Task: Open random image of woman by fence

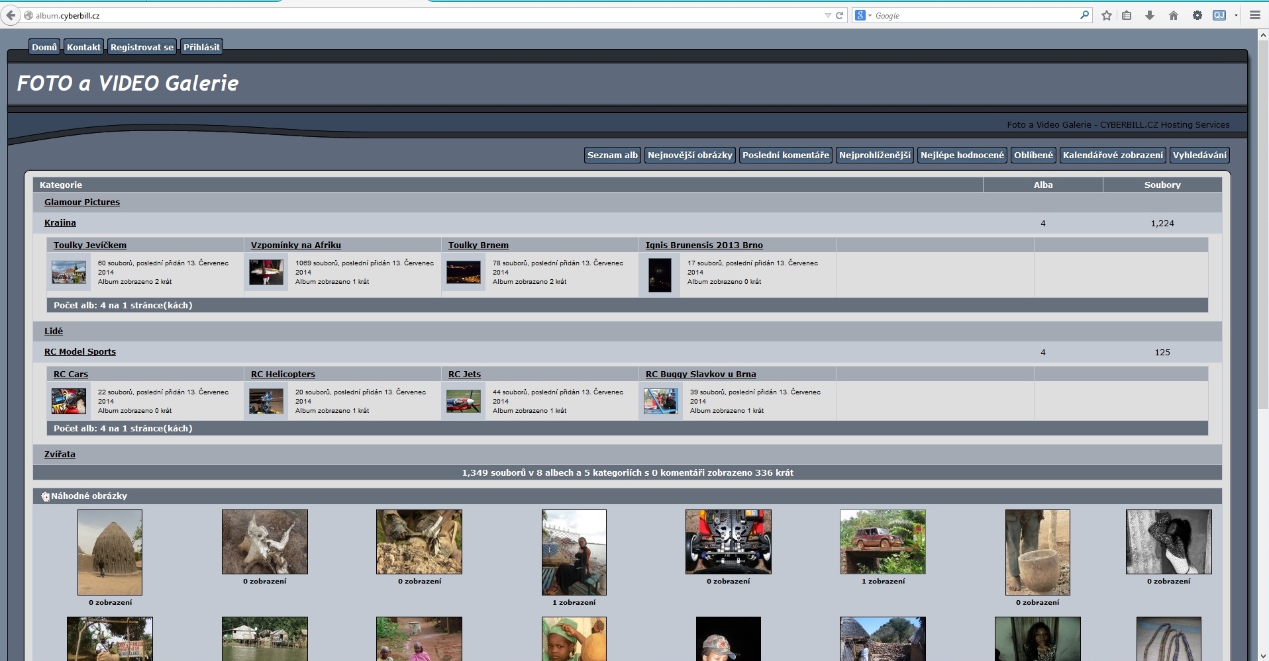Action: [574, 552]
